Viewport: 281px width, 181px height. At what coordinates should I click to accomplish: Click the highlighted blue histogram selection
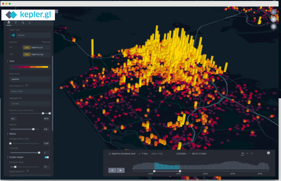pos(167,166)
